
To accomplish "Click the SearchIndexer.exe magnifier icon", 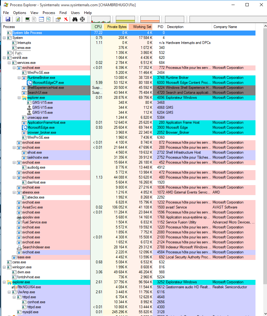I will [x=19, y=247].
